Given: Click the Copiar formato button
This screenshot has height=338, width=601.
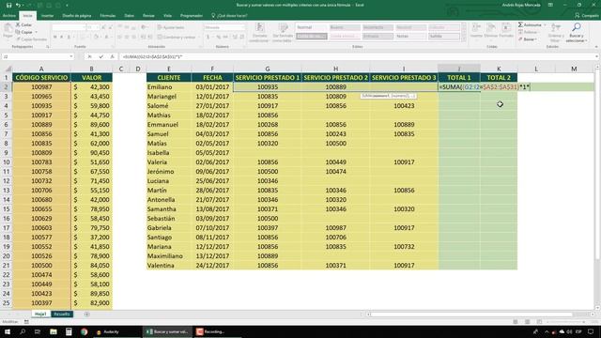Looking at the screenshot, I should click(x=31, y=39).
